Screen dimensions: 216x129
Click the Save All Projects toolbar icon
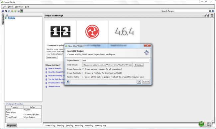click(x=9, y=11)
